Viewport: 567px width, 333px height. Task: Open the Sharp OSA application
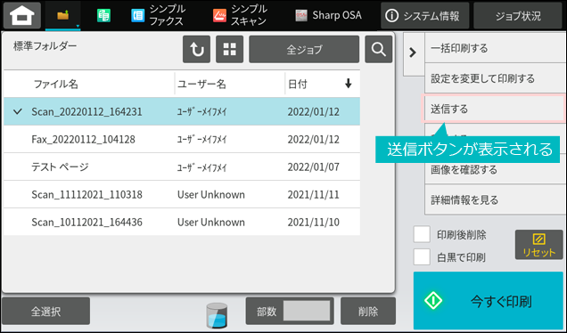point(328,15)
